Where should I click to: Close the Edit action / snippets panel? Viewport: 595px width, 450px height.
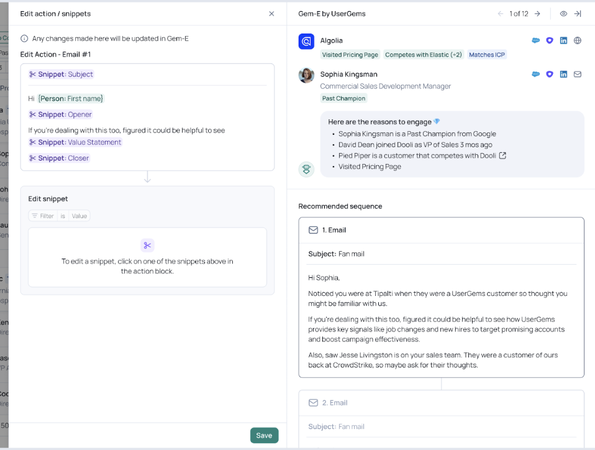271,14
